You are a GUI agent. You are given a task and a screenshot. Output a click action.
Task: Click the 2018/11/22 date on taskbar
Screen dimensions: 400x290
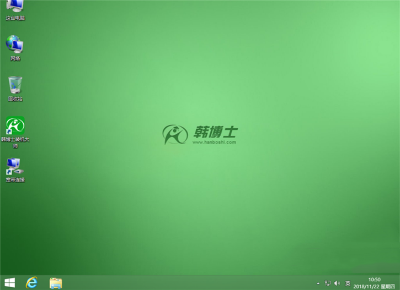point(366,287)
